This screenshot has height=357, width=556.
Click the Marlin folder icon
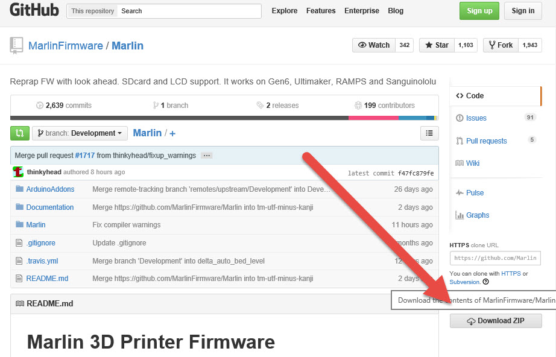click(19, 224)
